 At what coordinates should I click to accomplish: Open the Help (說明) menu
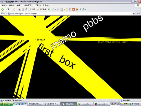pyautogui.click(x=46, y=5)
